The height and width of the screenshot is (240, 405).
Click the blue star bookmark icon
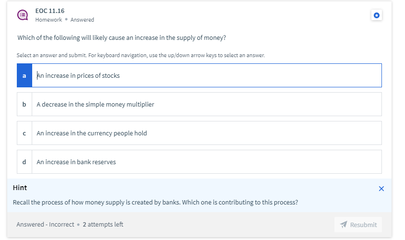click(377, 15)
